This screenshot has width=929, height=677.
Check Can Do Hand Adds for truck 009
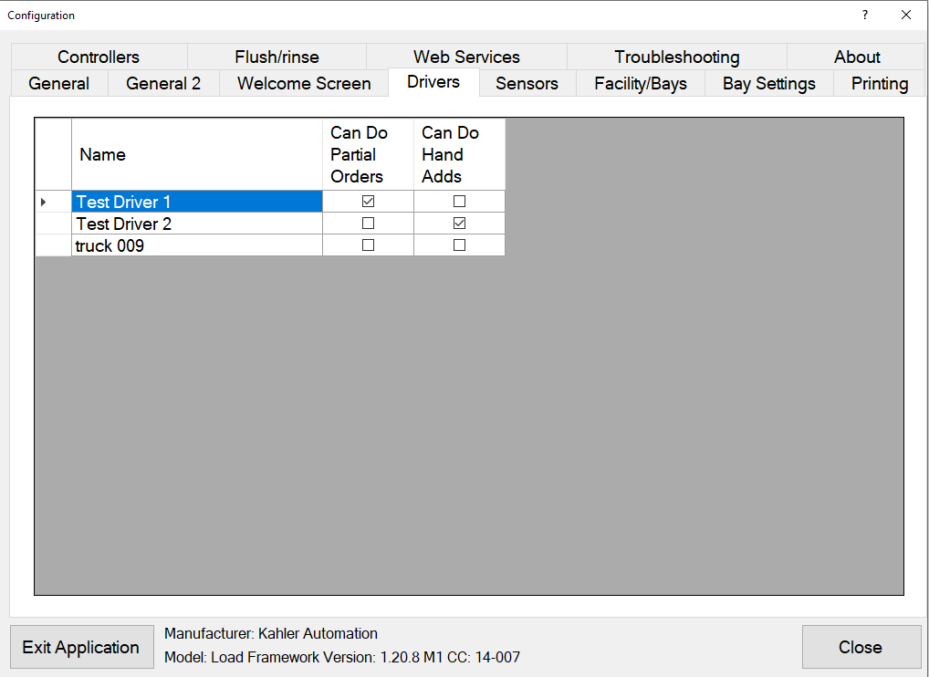click(459, 245)
